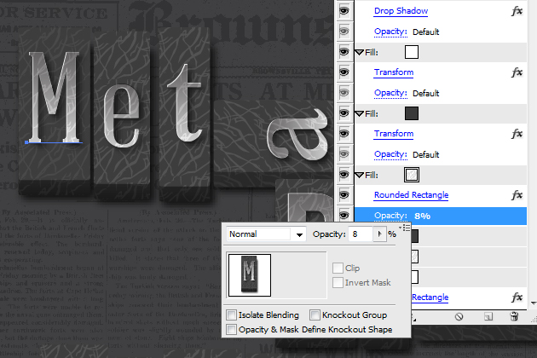Click the pattern Fill swatch

tap(412, 175)
